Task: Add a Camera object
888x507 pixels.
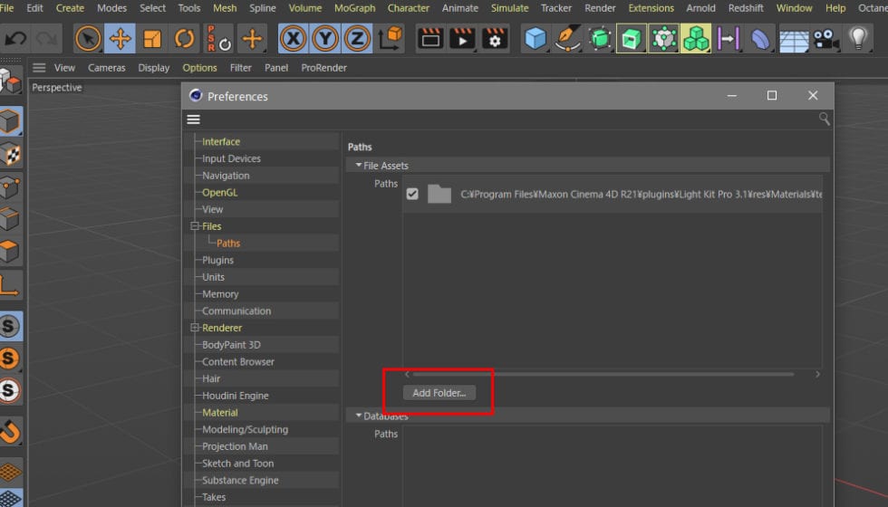Action: tap(825, 39)
